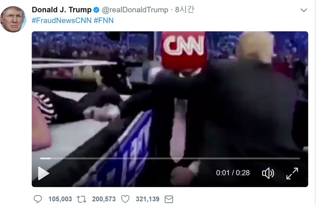The height and width of the screenshot is (210, 316).
Task: Click the 0:01 / 0:28 time display
Action: pos(233,173)
